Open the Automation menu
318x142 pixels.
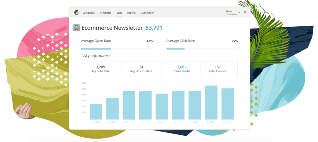148,13
